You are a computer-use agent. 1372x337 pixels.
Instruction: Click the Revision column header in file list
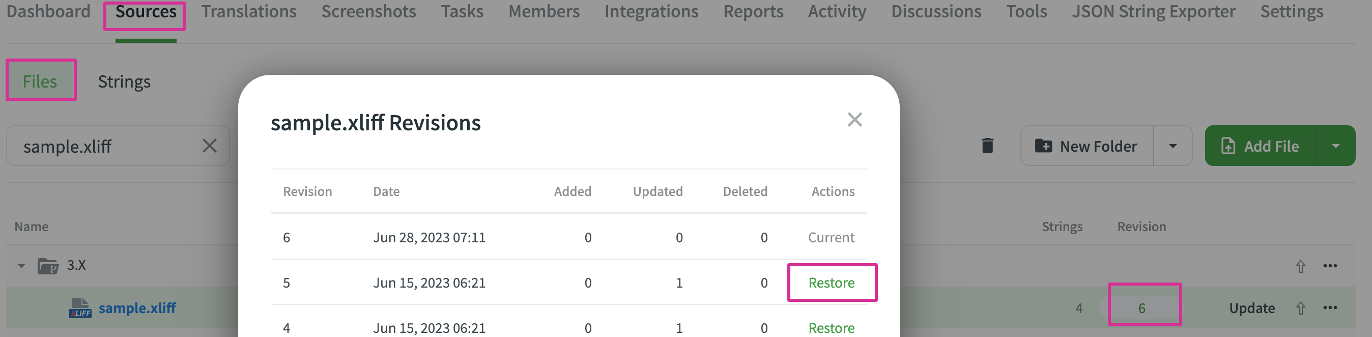coord(1141,226)
